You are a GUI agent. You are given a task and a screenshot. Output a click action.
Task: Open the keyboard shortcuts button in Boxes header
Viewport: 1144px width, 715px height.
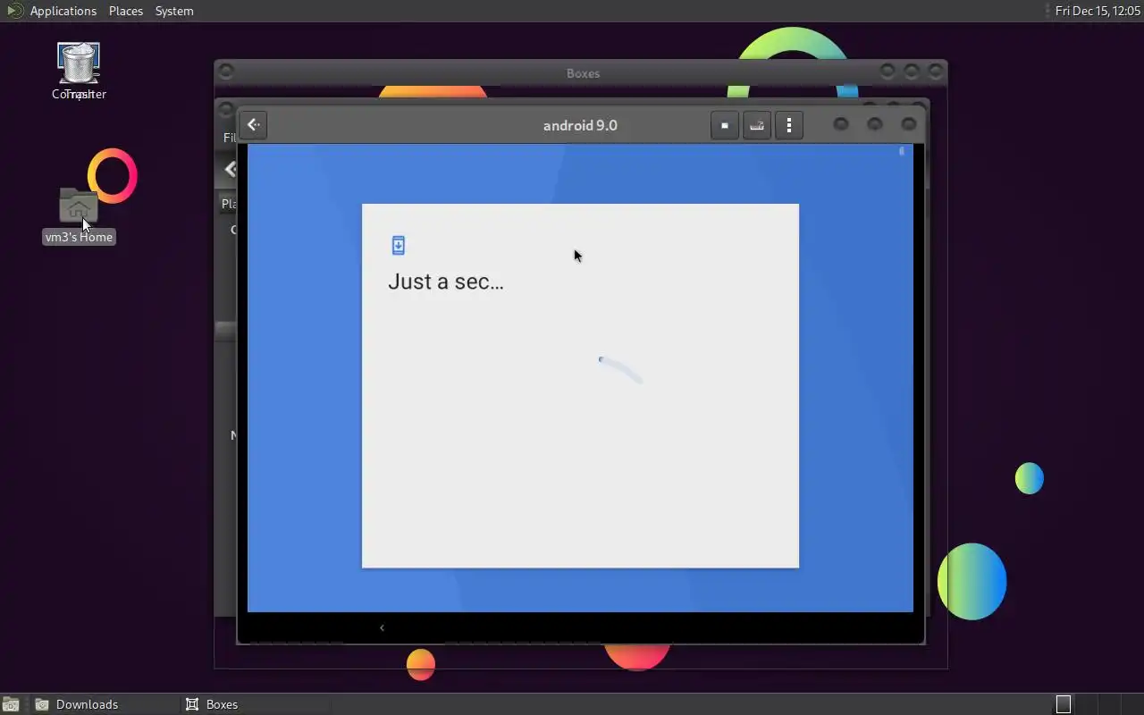pos(757,125)
